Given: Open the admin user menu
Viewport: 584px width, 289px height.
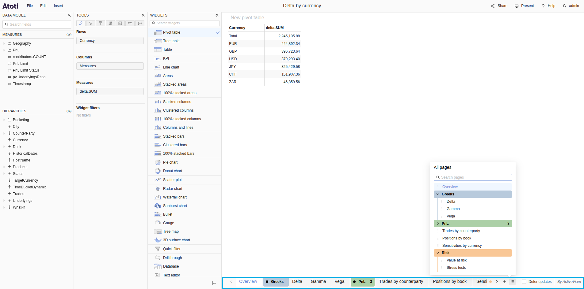Looking at the screenshot, I should tap(571, 6).
